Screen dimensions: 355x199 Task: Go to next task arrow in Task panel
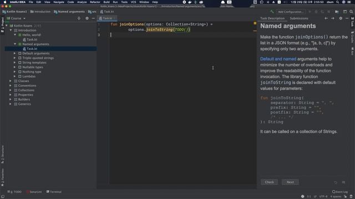coord(333,18)
